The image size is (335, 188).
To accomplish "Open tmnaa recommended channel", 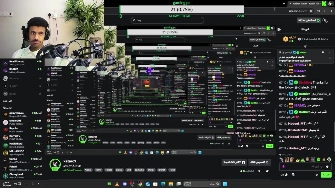I will pyautogui.click(x=22, y=160).
